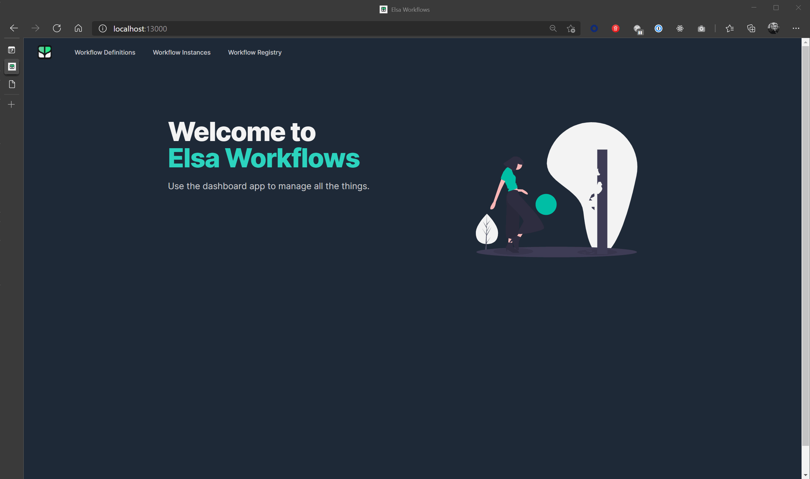
Task: Go back with the browser back arrow
Action: tap(14, 28)
